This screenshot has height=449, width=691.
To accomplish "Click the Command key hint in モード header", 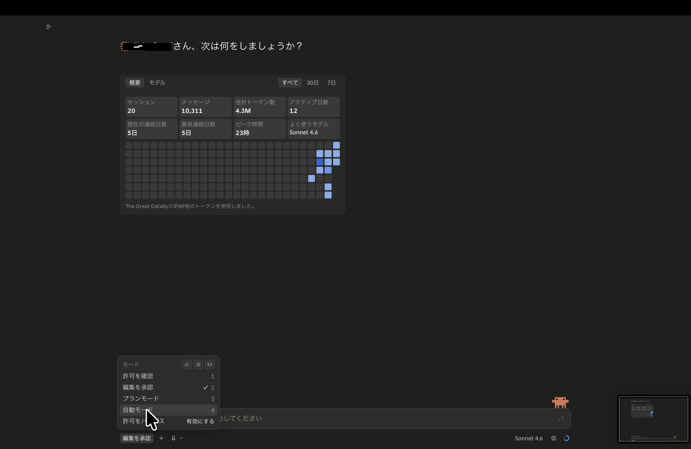I will [x=198, y=364].
